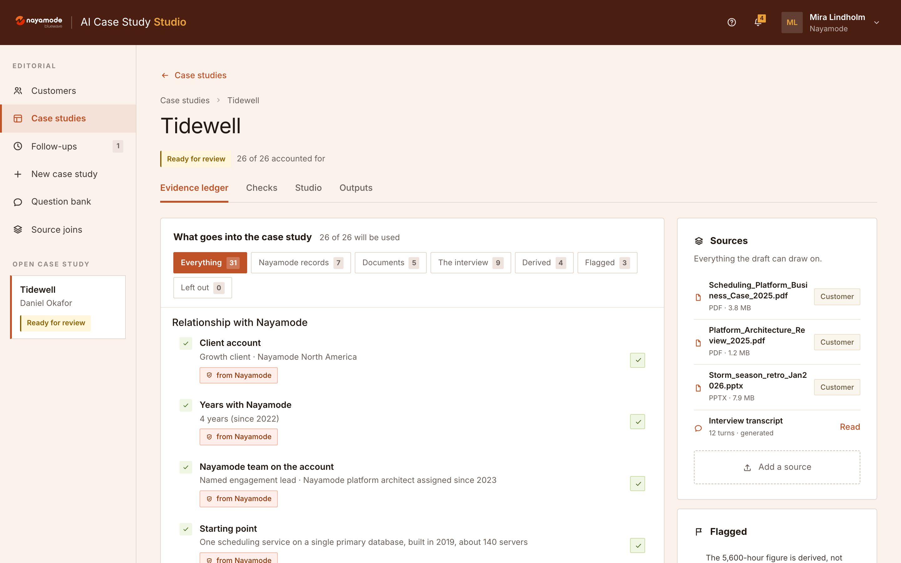Open Follow-ups in the sidebar
The height and width of the screenshot is (563, 901).
coord(68,146)
